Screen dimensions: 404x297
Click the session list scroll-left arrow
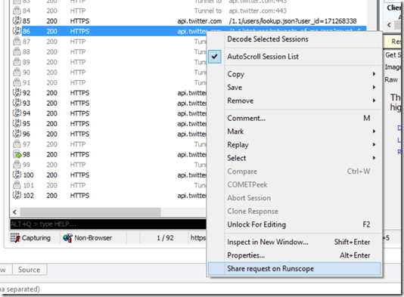coord(14,212)
